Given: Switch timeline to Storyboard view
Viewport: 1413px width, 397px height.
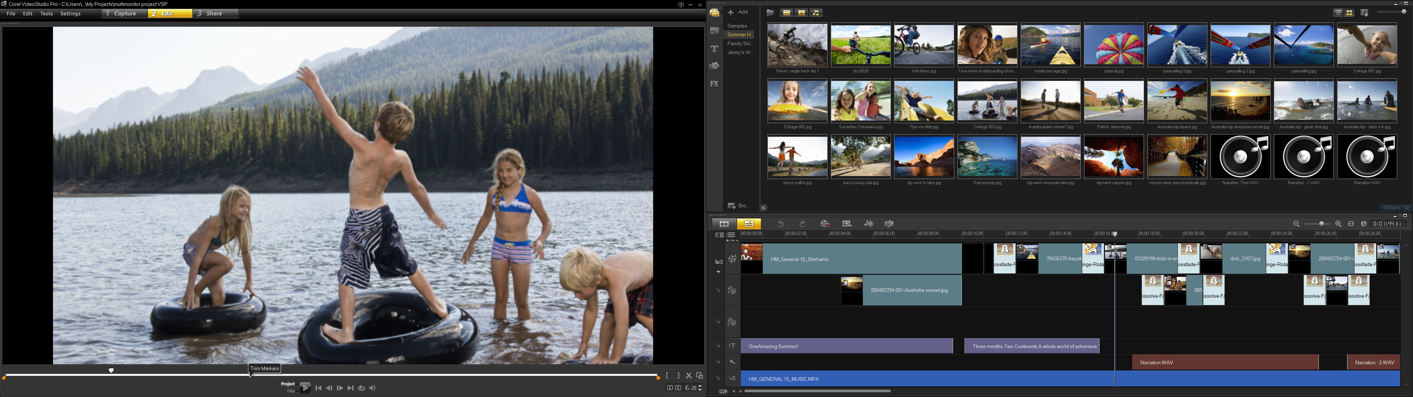Looking at the screenshot, I should click(x=724, y=224).
